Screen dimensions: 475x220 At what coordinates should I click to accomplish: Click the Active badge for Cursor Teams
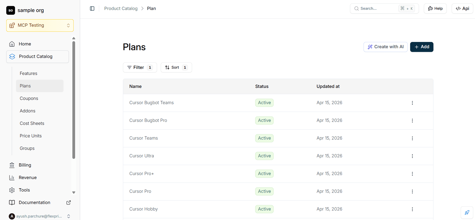(264, 138)
